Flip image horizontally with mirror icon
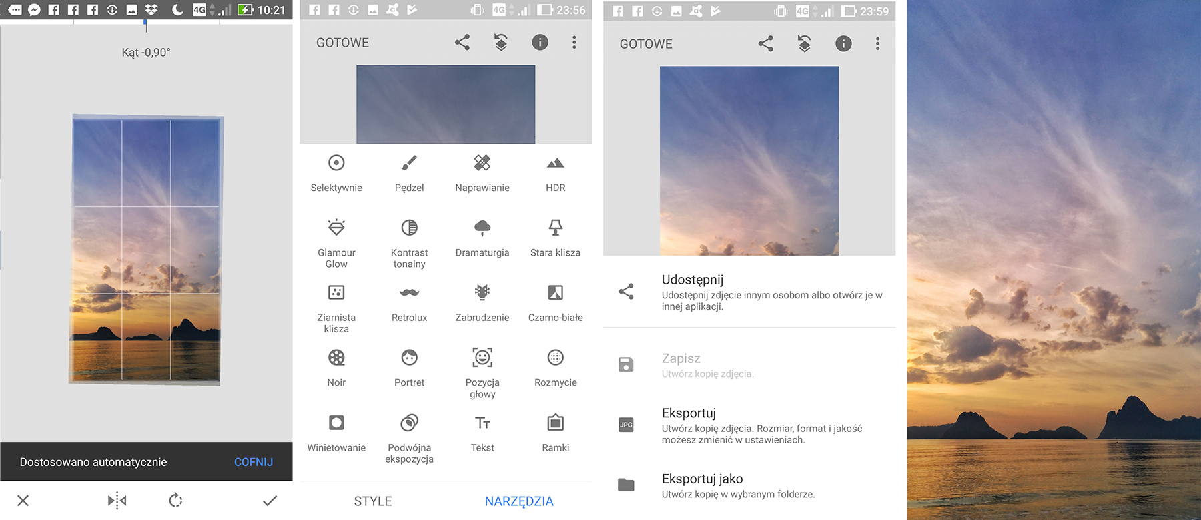The image size is (1201, 520). [117, 500]
